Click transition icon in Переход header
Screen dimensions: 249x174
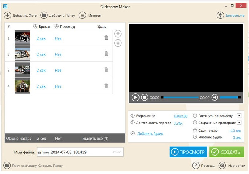[x=57, y=26]
